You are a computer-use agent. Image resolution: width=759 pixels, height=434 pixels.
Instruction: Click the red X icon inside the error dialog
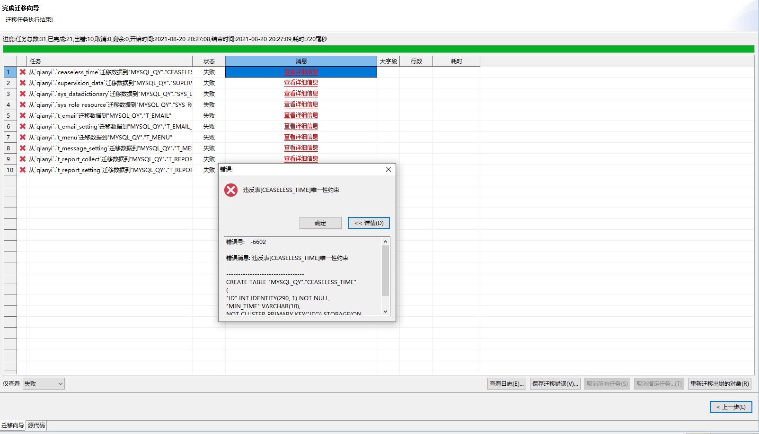tap(230, 190)
